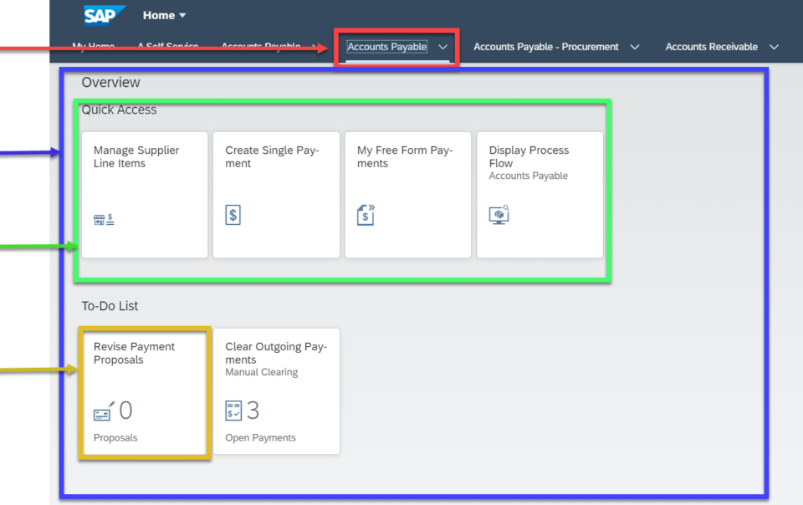Switch to Accounts Payable - Procurement tab
Viewport: 803px width, 505px height.
pos(546,47)
